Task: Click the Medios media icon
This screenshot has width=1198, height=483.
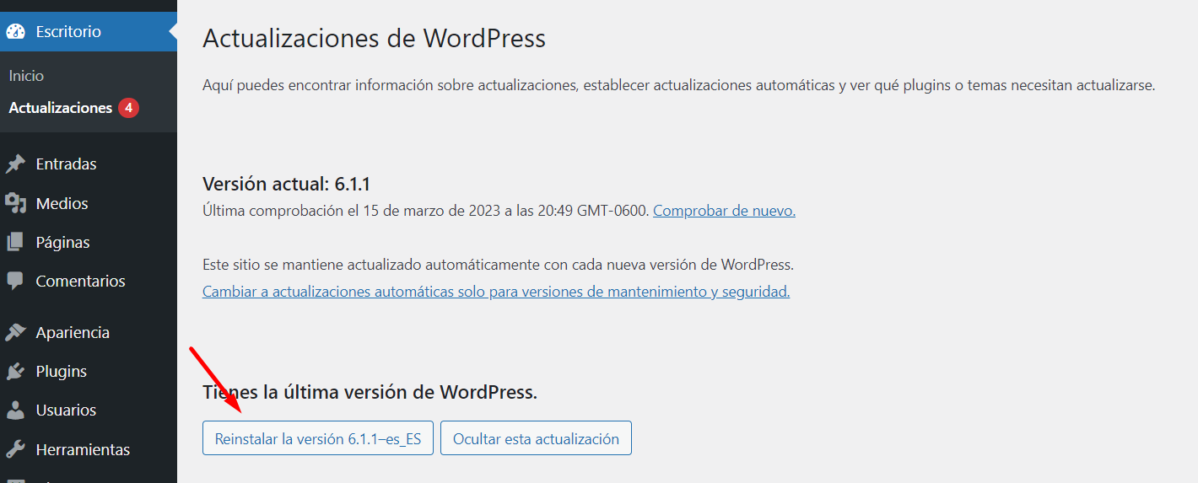Action: [15, 203]
